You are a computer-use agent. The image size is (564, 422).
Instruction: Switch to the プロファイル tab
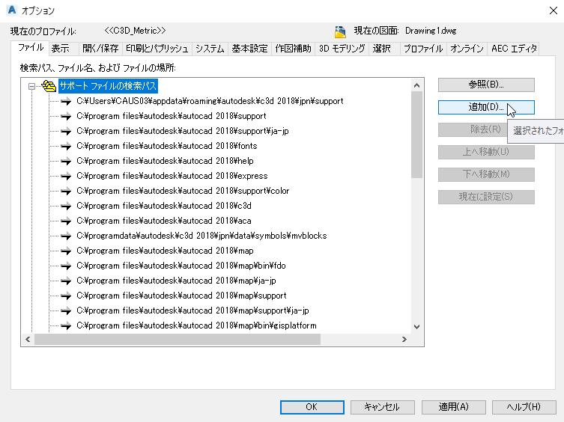[423, 49]
